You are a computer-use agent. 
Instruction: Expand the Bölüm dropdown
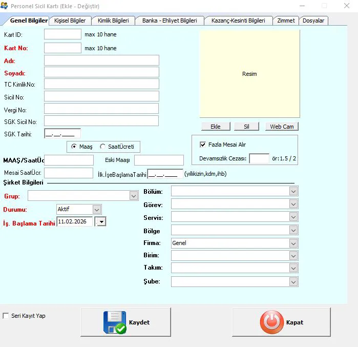pyautogui.click(x=293, y=191)
